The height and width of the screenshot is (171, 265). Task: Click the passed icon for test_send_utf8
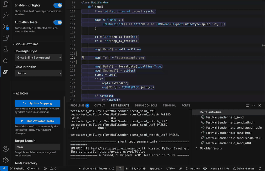click(203, 143)
